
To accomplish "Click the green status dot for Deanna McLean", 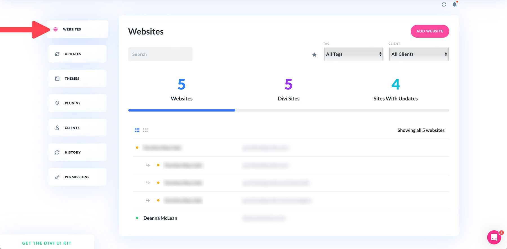I will (x=137, y=218).
